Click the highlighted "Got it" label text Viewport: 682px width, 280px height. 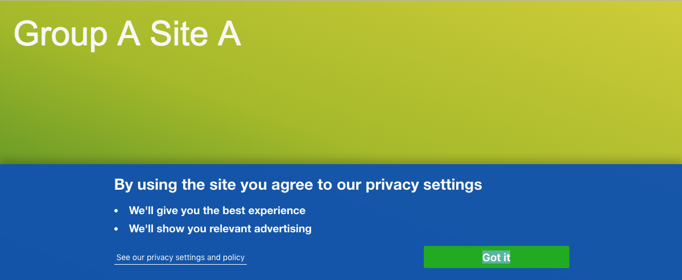(496, 257)
